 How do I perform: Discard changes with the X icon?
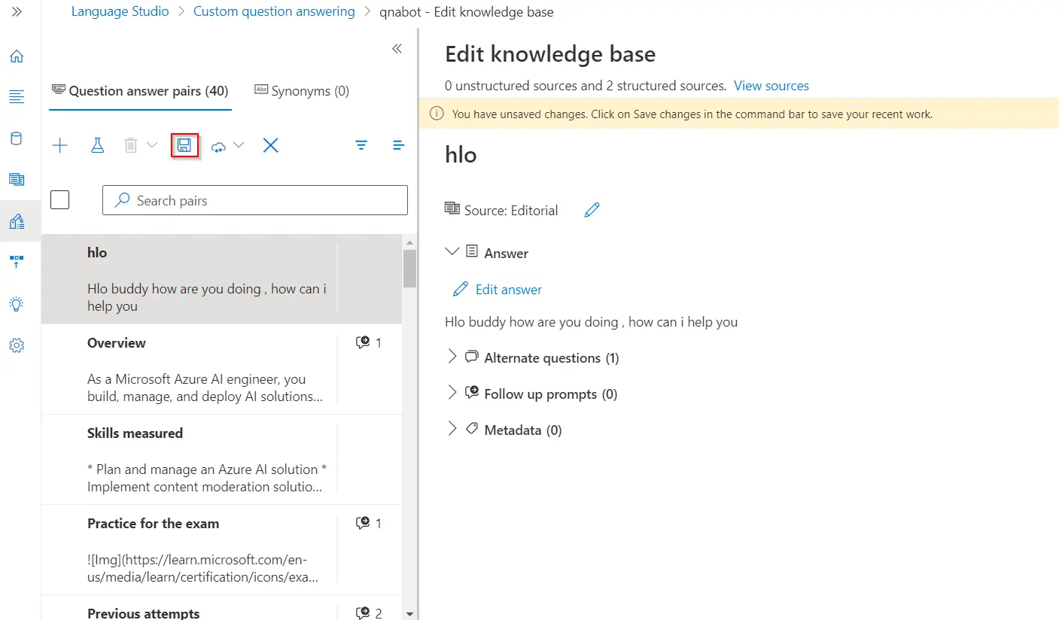click(271, 146)
